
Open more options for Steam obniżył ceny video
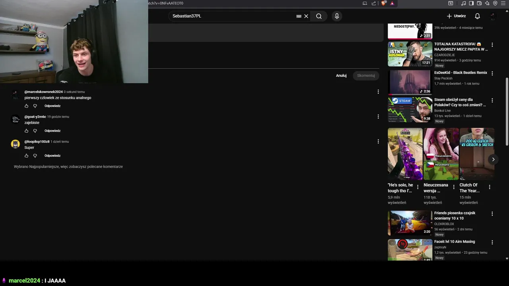point(492,100)
